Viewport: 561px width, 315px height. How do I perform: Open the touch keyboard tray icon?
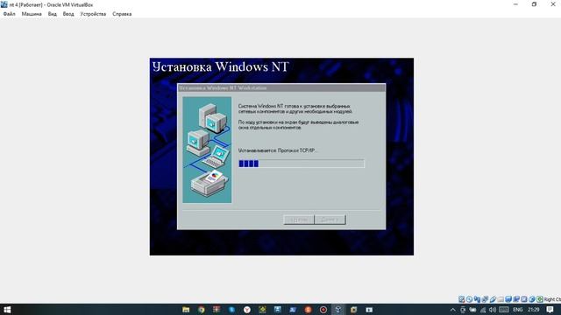(504, 310)
